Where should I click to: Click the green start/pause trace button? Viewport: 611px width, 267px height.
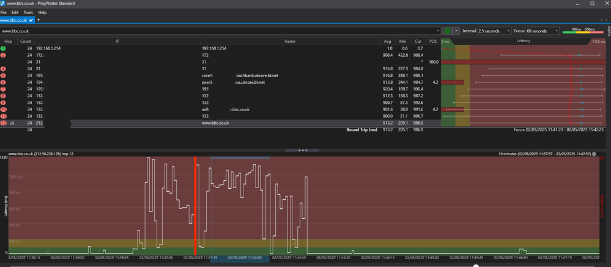[448, 31]
